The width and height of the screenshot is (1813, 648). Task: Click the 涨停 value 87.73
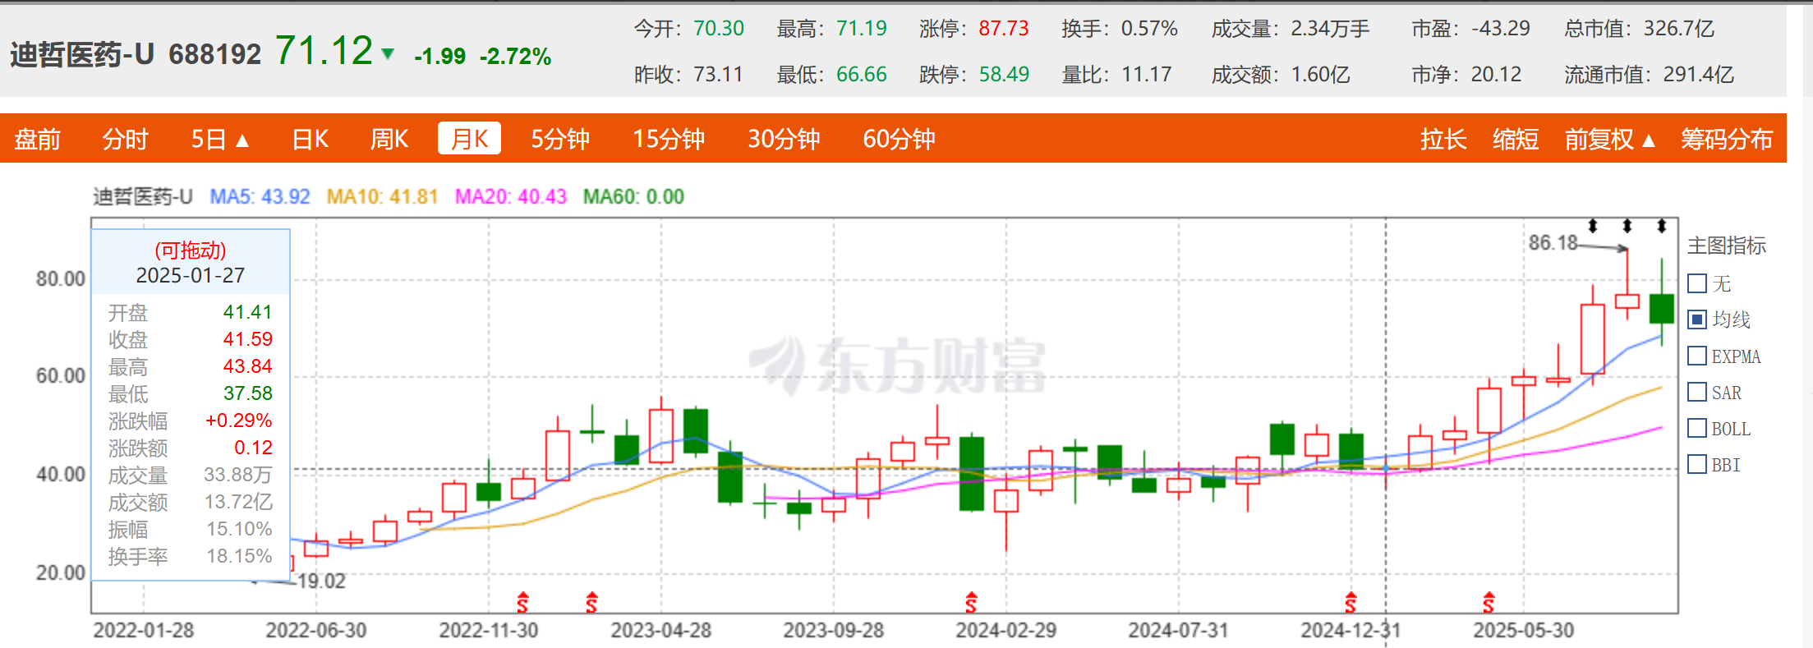(x=1004, y=29)
